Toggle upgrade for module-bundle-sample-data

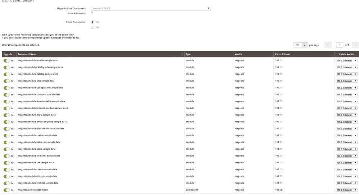tap(6, 61)
